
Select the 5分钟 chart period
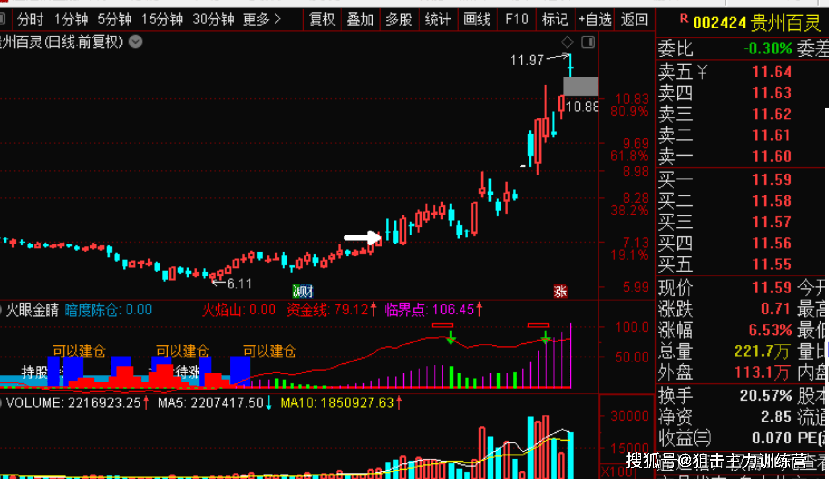pos(115,20)
